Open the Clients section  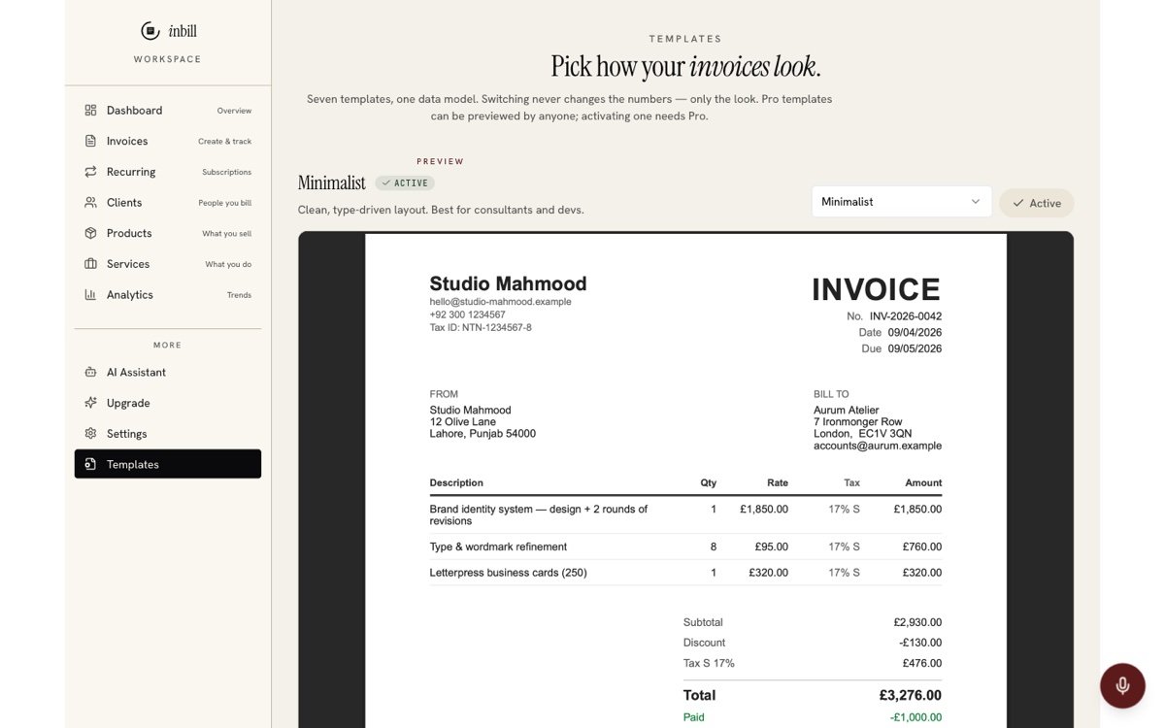pos(168,203)
